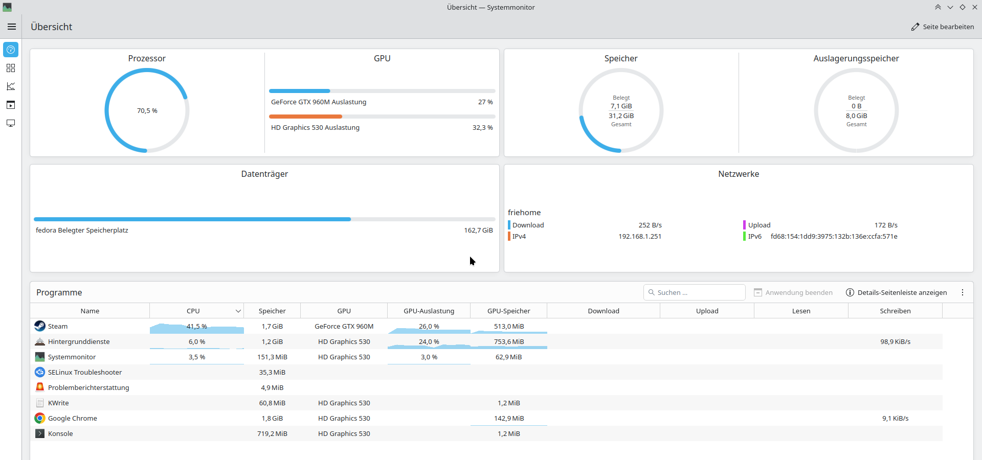Toggle Details-Seitenleiste anzeigen
This screenshot has height=460, width=982.
896,292
